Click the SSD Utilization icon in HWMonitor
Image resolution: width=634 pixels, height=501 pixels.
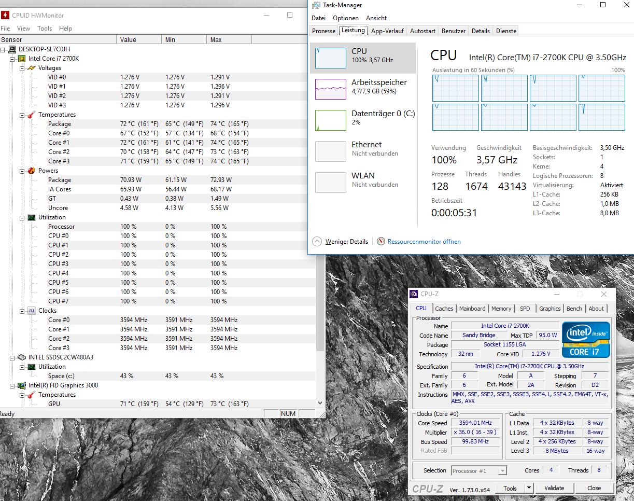pyautogui.click(x=32, y=367)
